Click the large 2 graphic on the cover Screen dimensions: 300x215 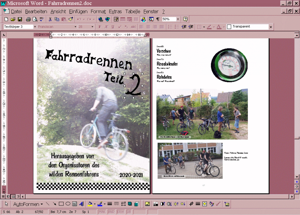(133, 85)
